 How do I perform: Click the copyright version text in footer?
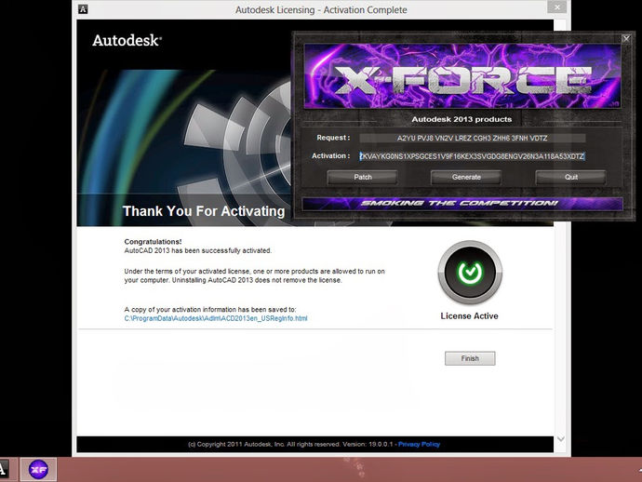290,445
